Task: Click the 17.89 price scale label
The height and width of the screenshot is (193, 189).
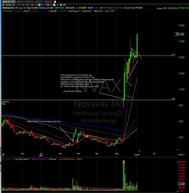Action: pyautogui.click(x=181, y=34)
